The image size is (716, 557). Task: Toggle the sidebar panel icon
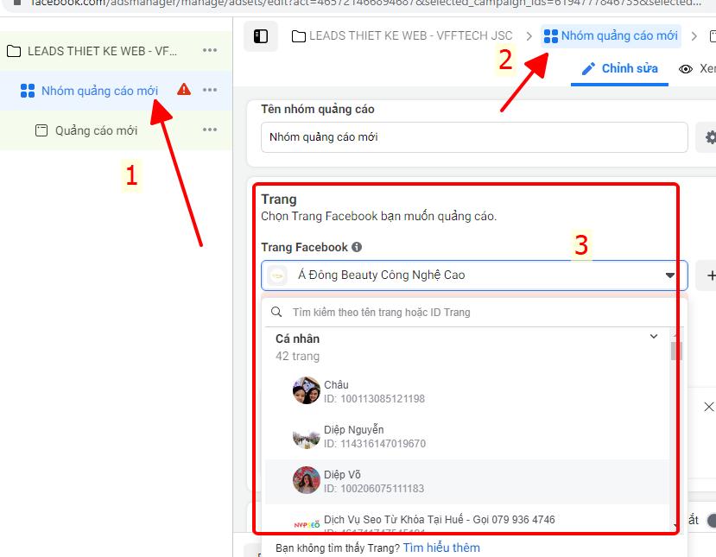click(x=261, y=36)
